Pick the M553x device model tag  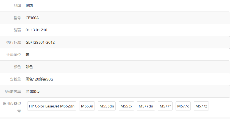pyautogui.click(x=126, y=106)
